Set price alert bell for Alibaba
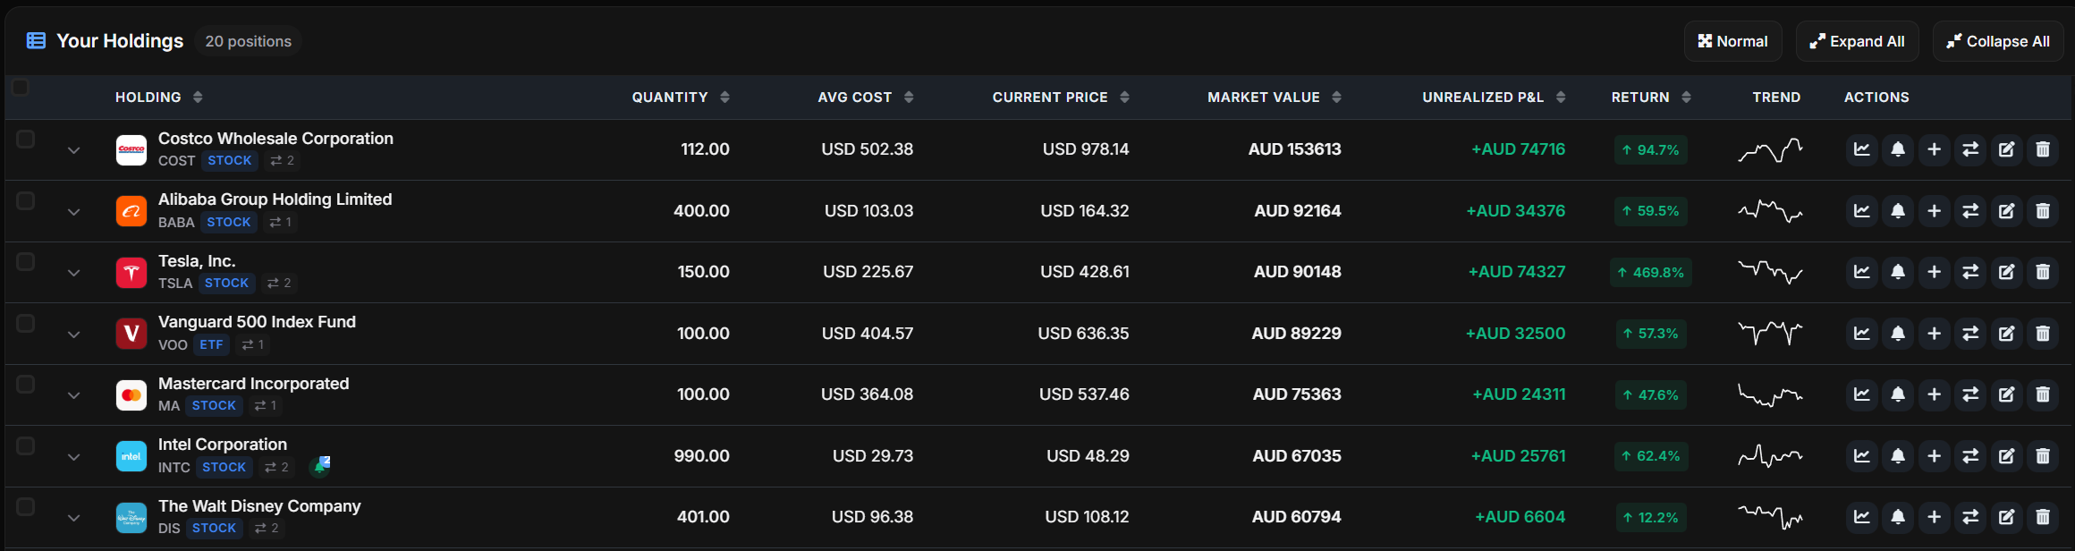 coord(1898,211)
